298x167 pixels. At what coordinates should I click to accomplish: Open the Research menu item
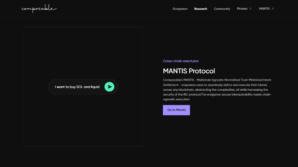(201, 9)
